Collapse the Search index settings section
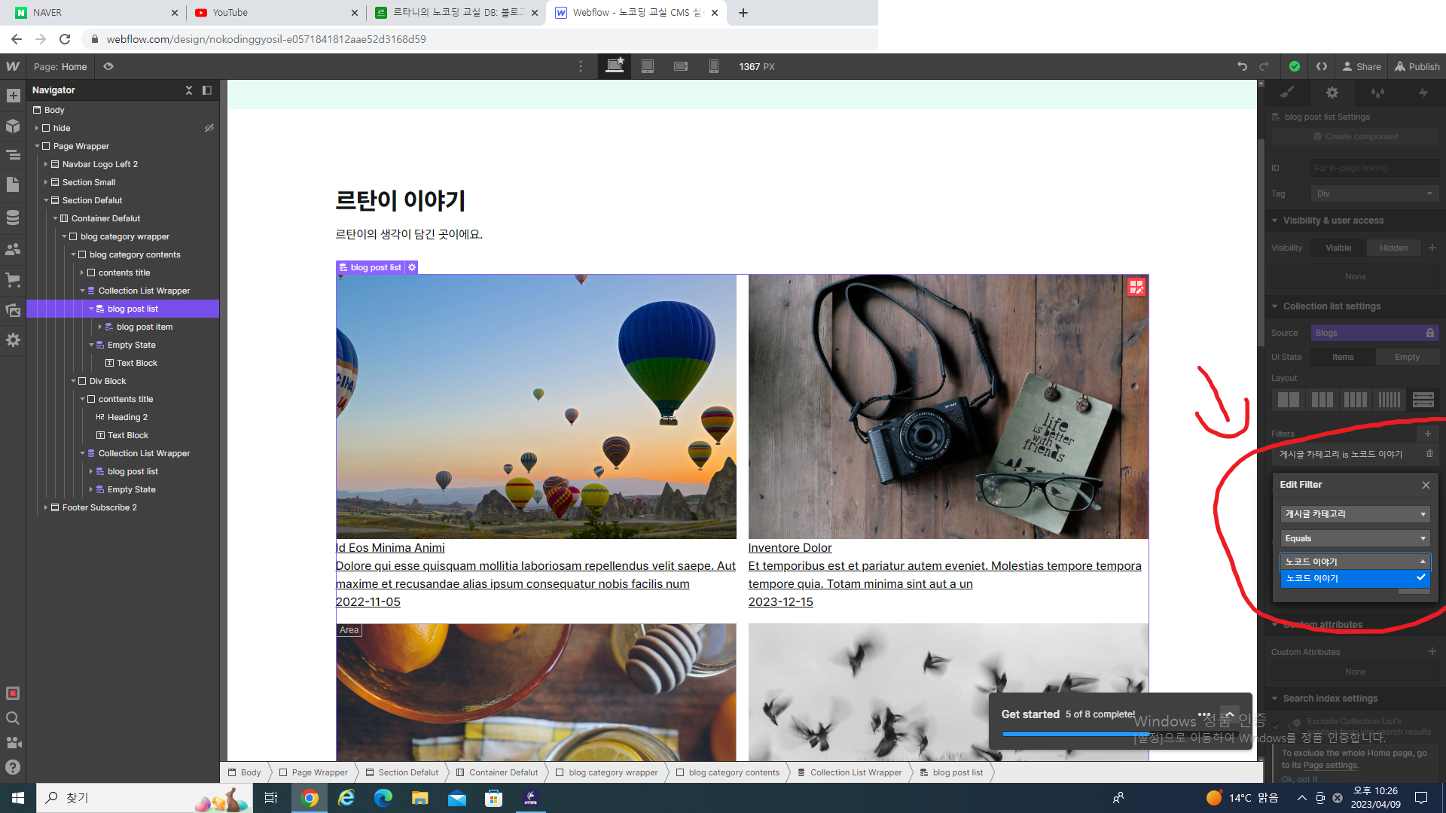The width and height of the screenshot is (1446, 813). (1274, 699)
